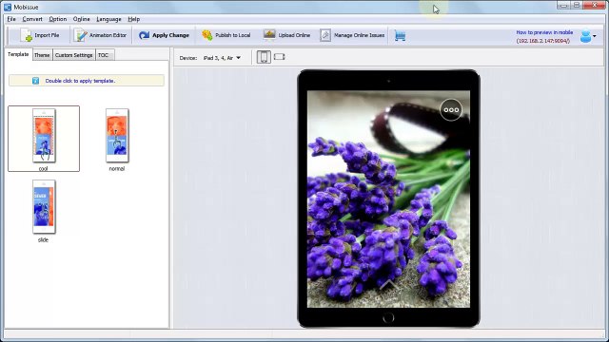609x342 pixels.
Task: Open the How to preview in mobile link
Action: (544, 32)
